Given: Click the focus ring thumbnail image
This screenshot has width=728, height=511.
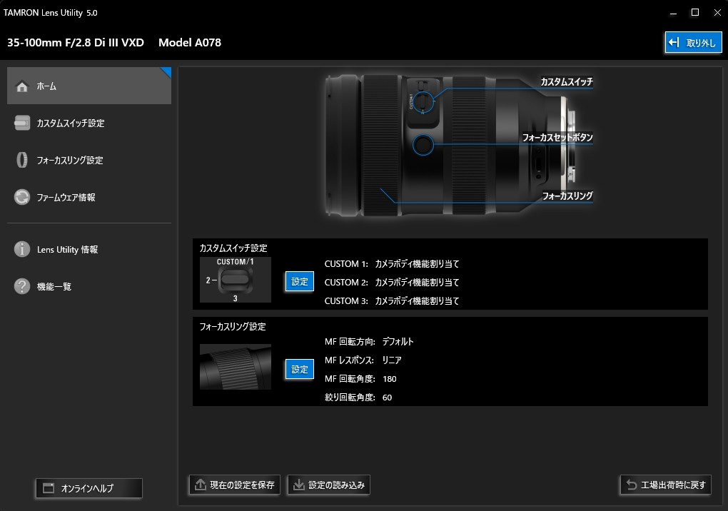Looking at the screenshot, I should [x=235, y=367].
